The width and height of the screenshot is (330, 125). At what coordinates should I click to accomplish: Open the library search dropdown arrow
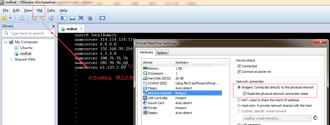click(52, 33)
